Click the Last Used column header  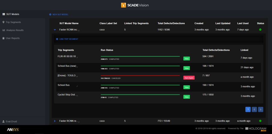(x=243, y=23)
